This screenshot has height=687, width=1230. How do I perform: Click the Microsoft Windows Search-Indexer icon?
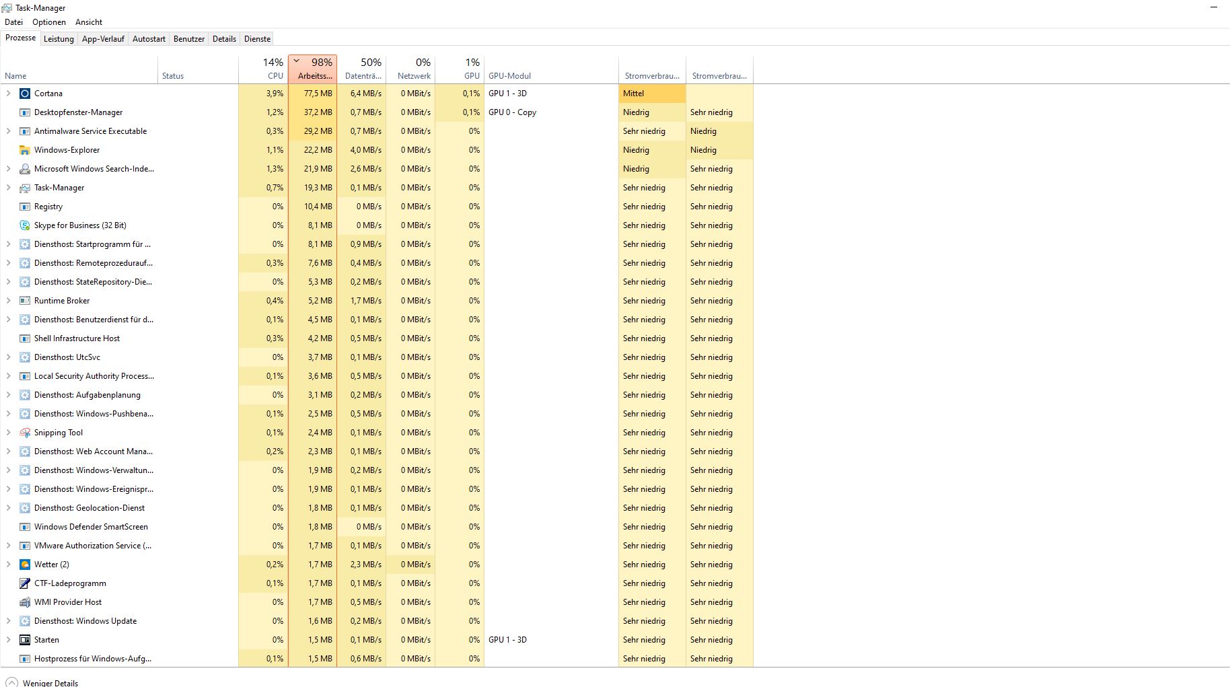coord(25,169)
